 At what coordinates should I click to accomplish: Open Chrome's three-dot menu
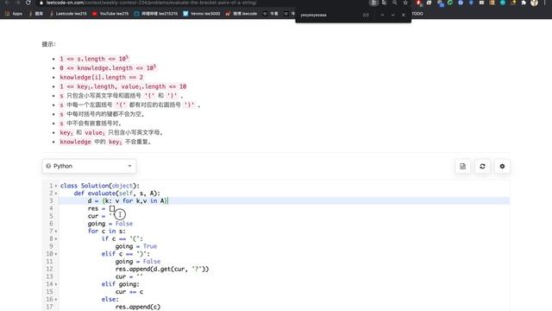pyautogui.click(x=544, y=3)
